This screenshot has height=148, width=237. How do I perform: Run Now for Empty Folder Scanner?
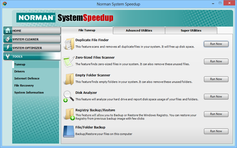216,79
